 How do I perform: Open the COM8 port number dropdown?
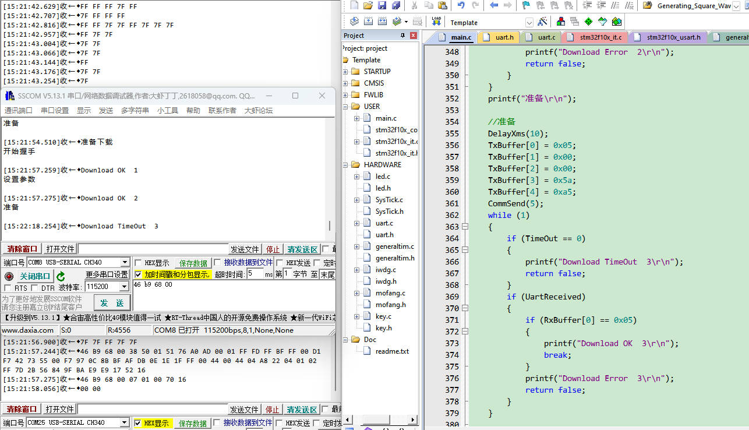point(125,263)
